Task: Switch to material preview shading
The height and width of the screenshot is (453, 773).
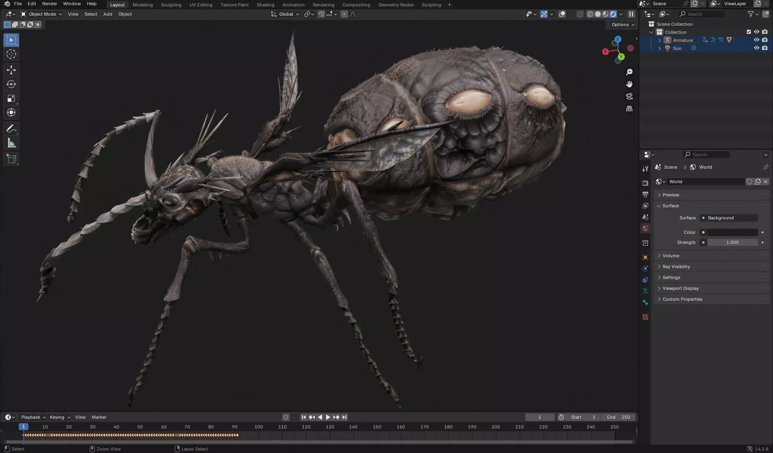Action: pos(606,14)
